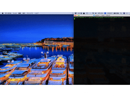130x97 pixels.
Task: Click the clipboard icon in menu bar
Action: (84, 13)
